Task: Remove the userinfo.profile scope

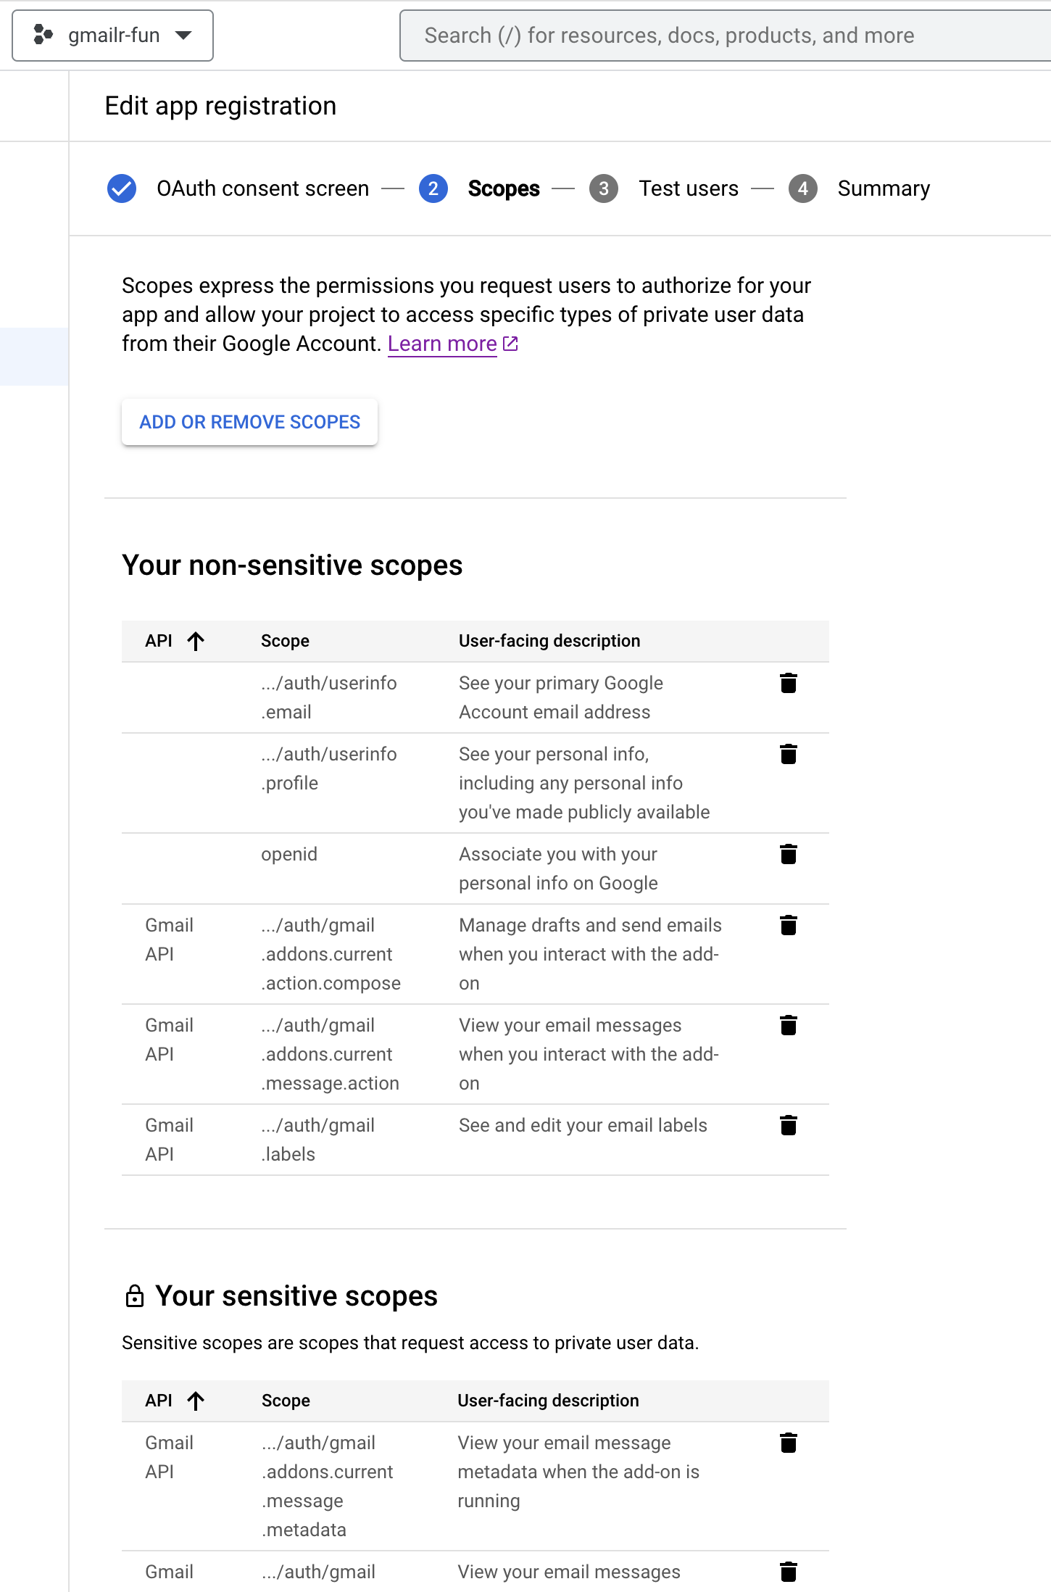Action: click(x=789, y=754)
